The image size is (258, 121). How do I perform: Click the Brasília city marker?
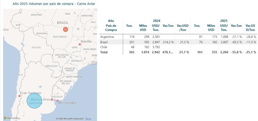point(80,44)
